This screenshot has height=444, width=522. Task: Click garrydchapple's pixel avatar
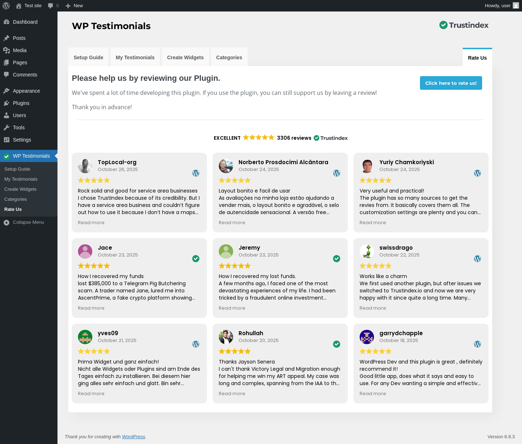point(367,337)
